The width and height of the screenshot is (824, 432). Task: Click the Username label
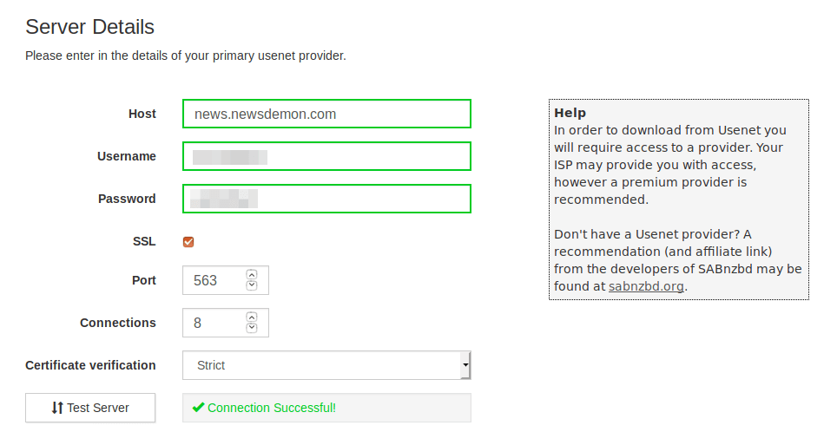coord(127,156)
